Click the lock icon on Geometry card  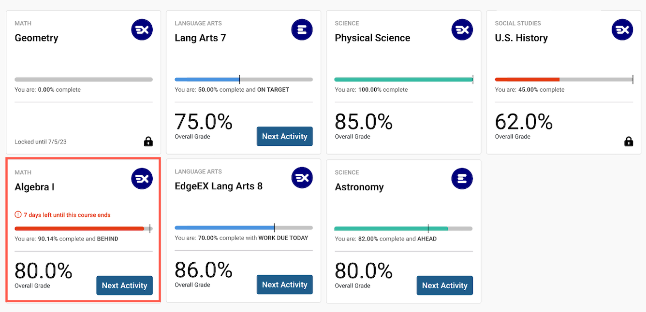148,142
